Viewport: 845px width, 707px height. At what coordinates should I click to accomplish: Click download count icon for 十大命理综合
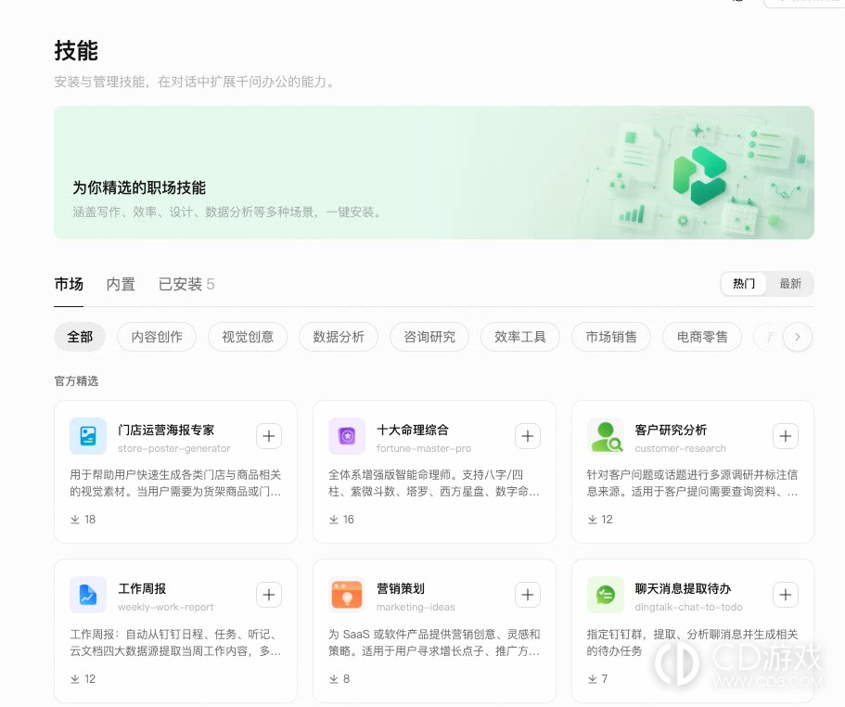pos(334,520)
